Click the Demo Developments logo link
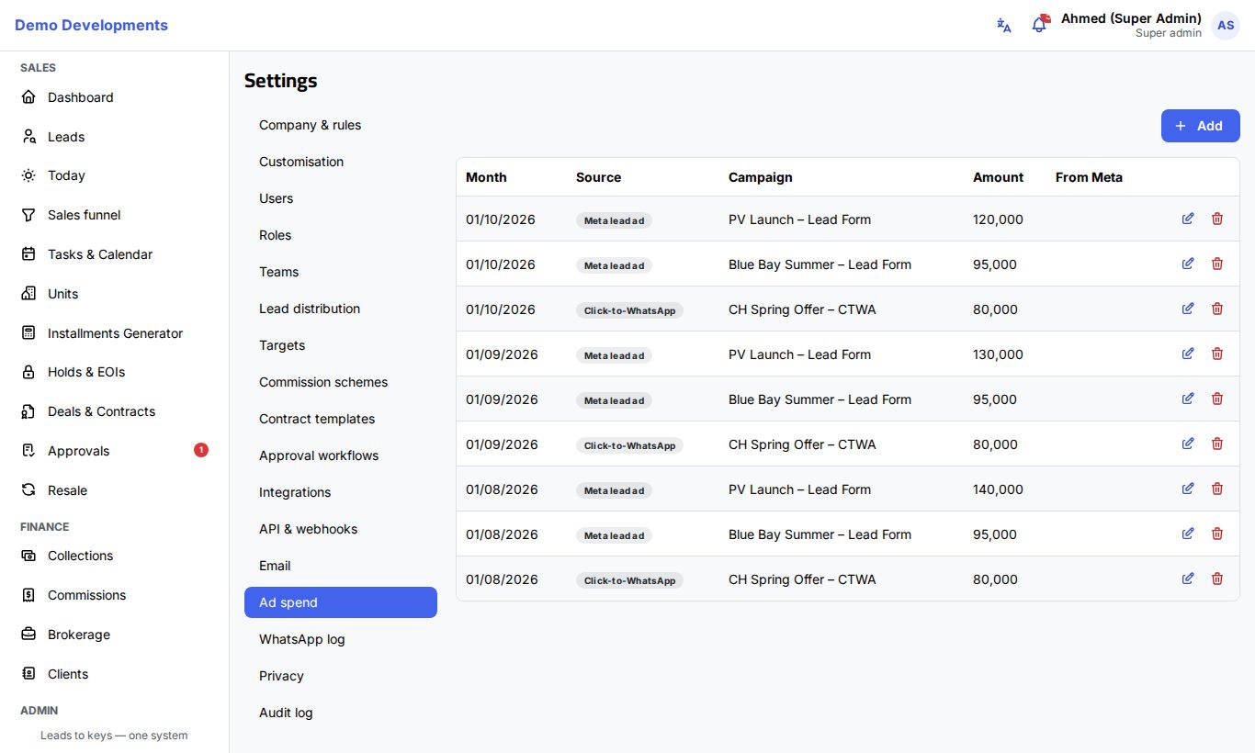The height and width of the screenshot is (753, 1255). (91, 25)
